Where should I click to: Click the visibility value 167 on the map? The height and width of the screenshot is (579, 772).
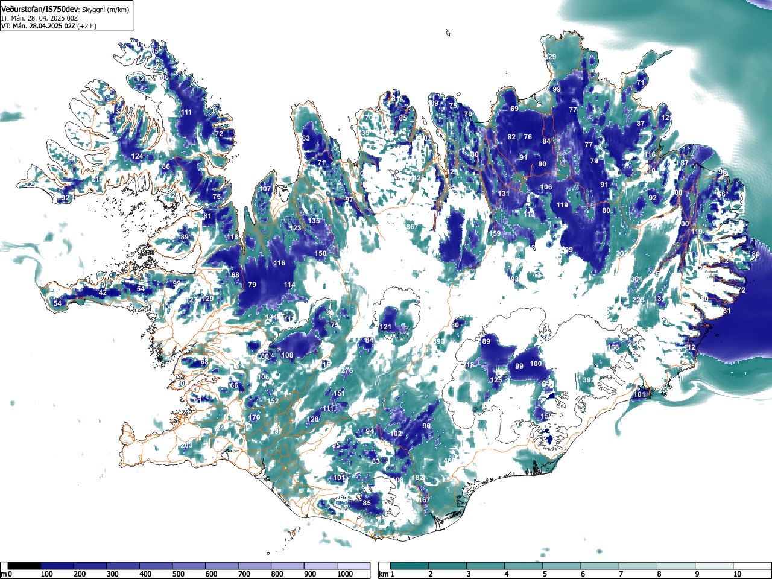[425, 500]
